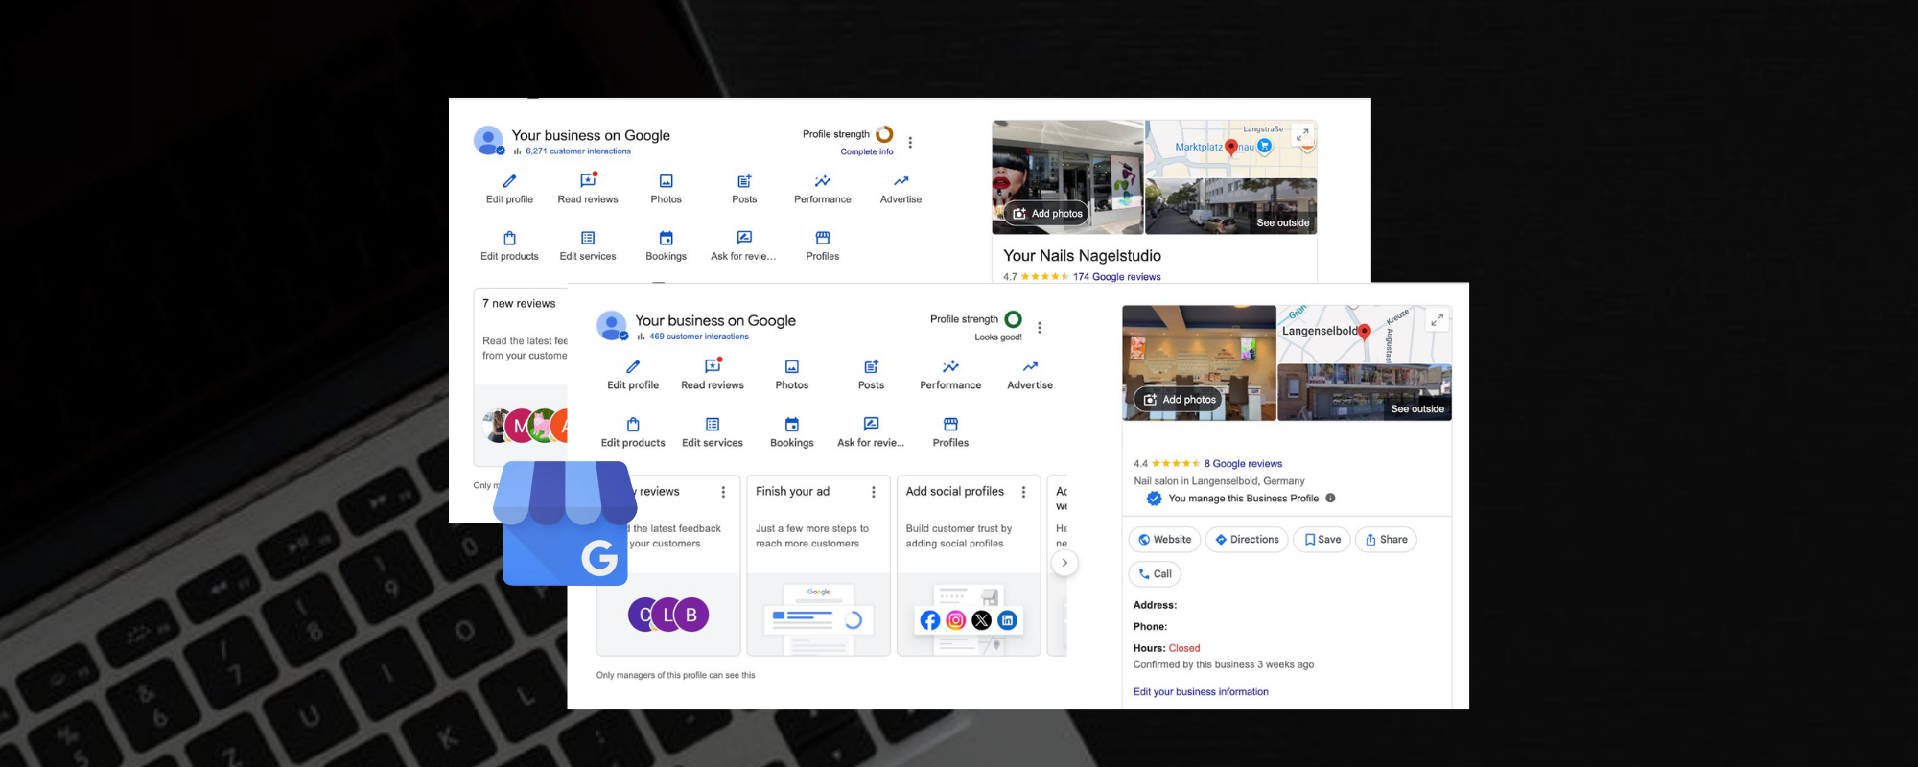Open Photos in the back window
1918x767 pixels.
(x=666, y=189)
